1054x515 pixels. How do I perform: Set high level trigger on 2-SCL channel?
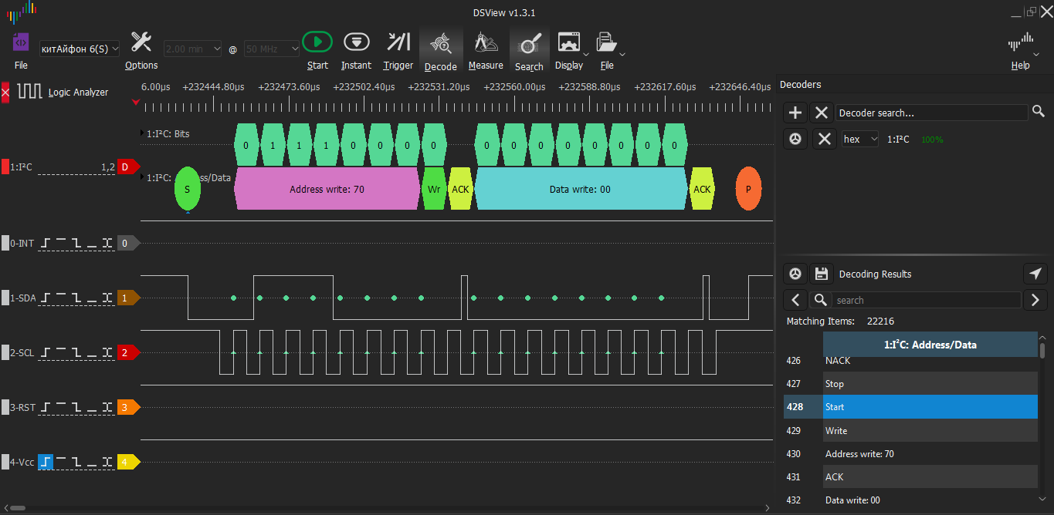coord(61,352)
